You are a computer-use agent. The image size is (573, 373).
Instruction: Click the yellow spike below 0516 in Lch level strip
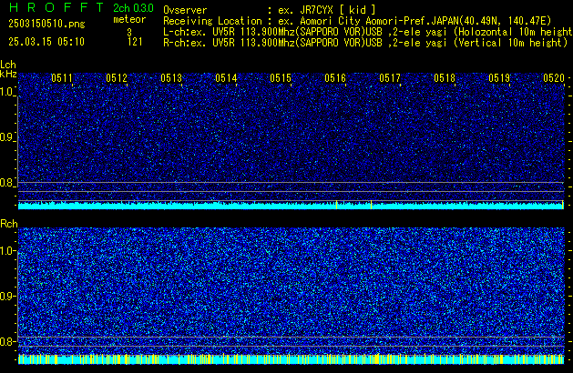coord(336,205)
